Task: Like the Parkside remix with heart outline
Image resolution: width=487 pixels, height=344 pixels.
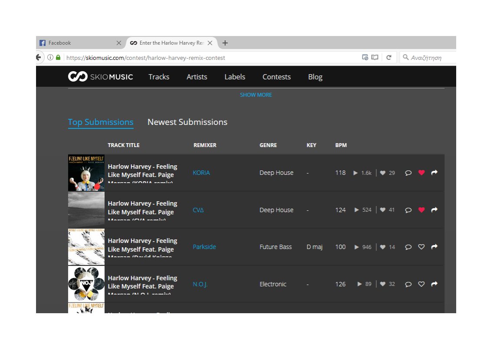Action: point(421,247)
